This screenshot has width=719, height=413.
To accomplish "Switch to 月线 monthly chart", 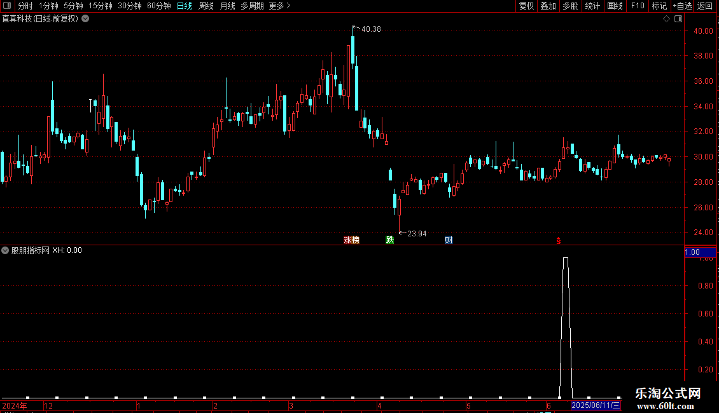I will tap(227, 6).
